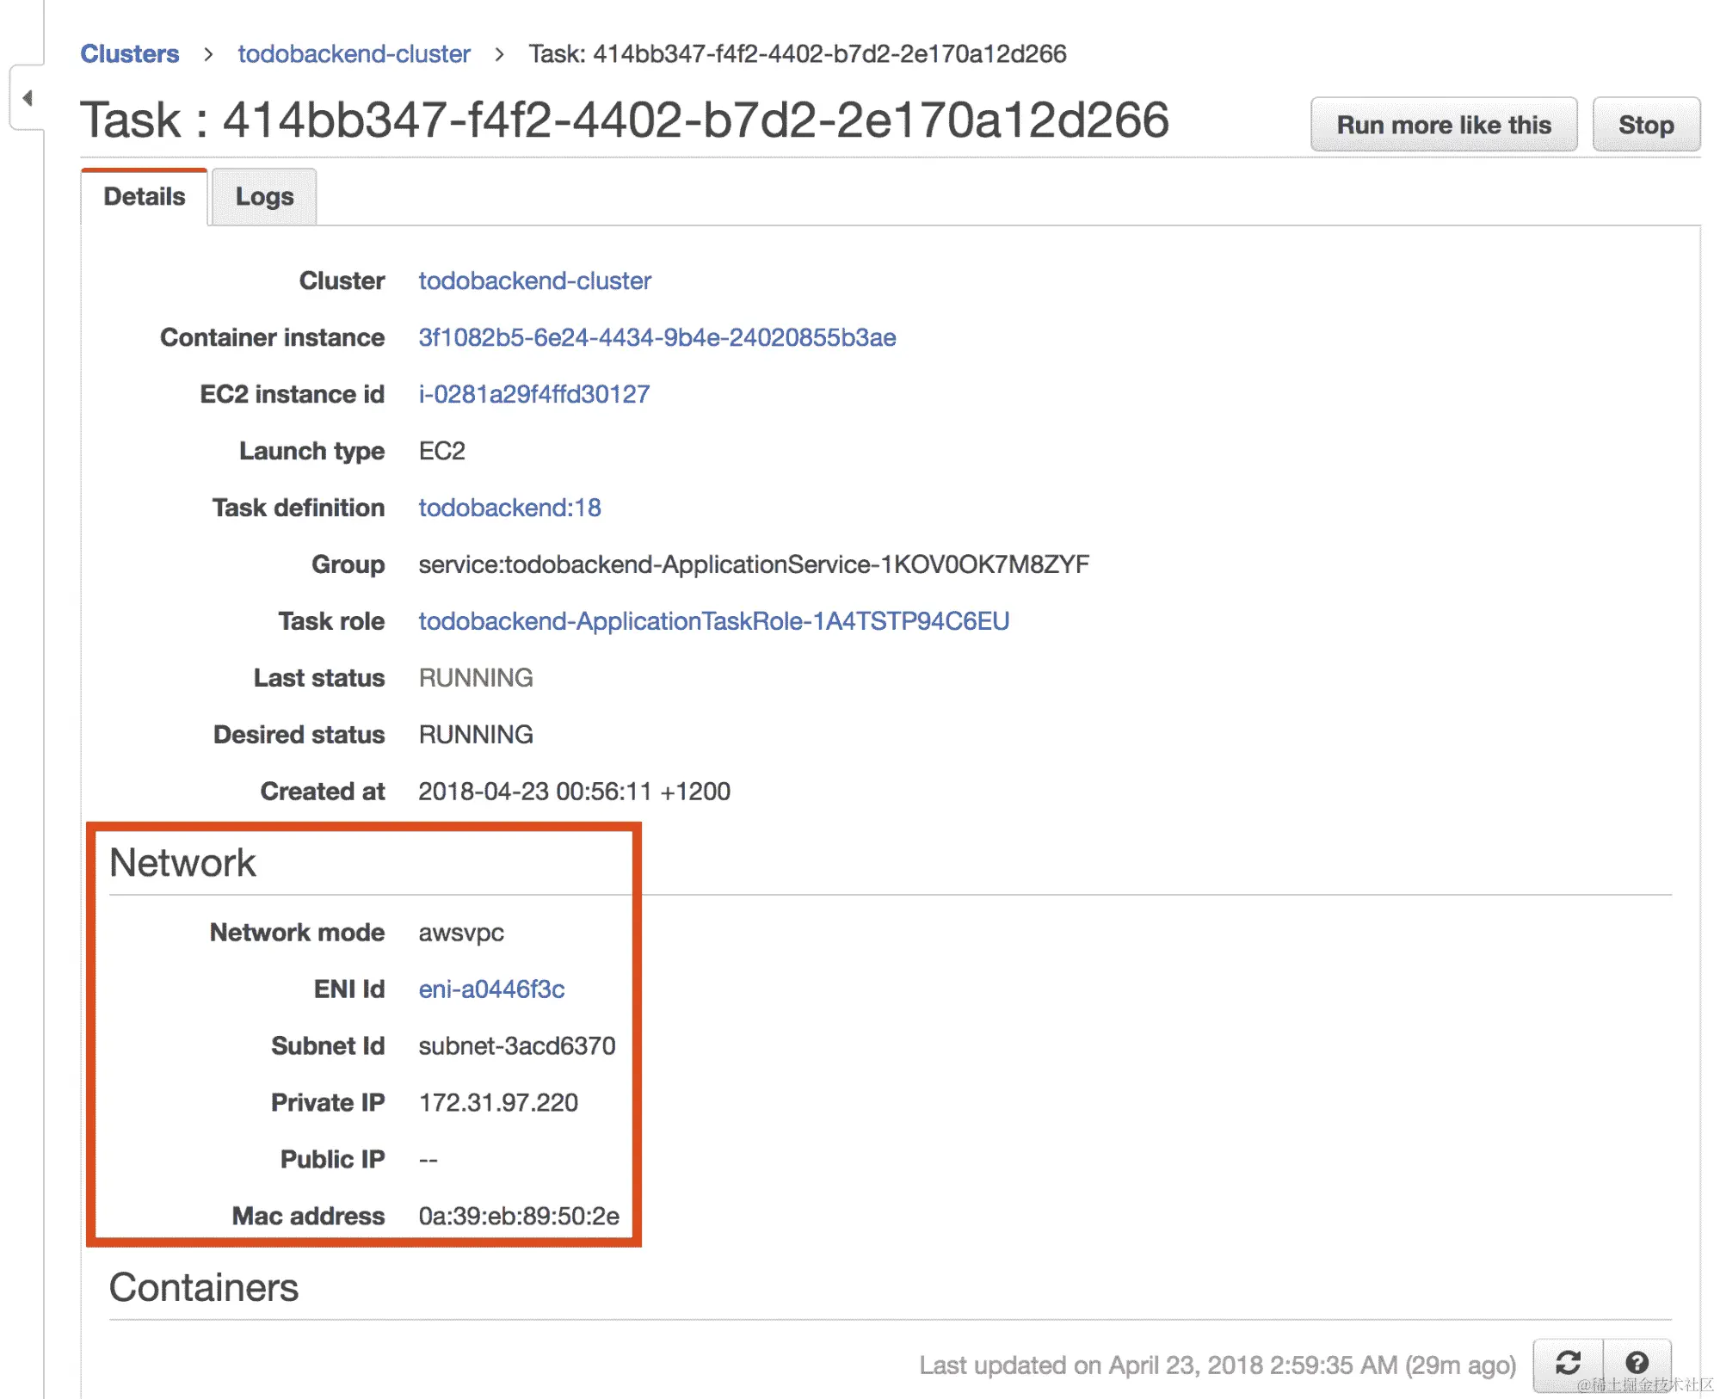
Task: Click the Containers section heading
Action: pos(204,1288)
